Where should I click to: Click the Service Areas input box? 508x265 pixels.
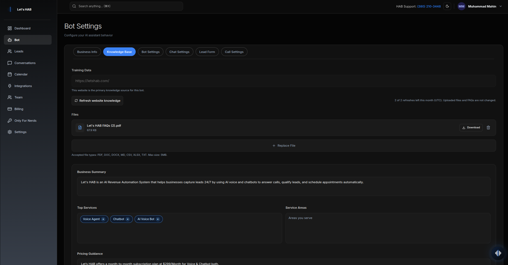[x=388, y=228]
